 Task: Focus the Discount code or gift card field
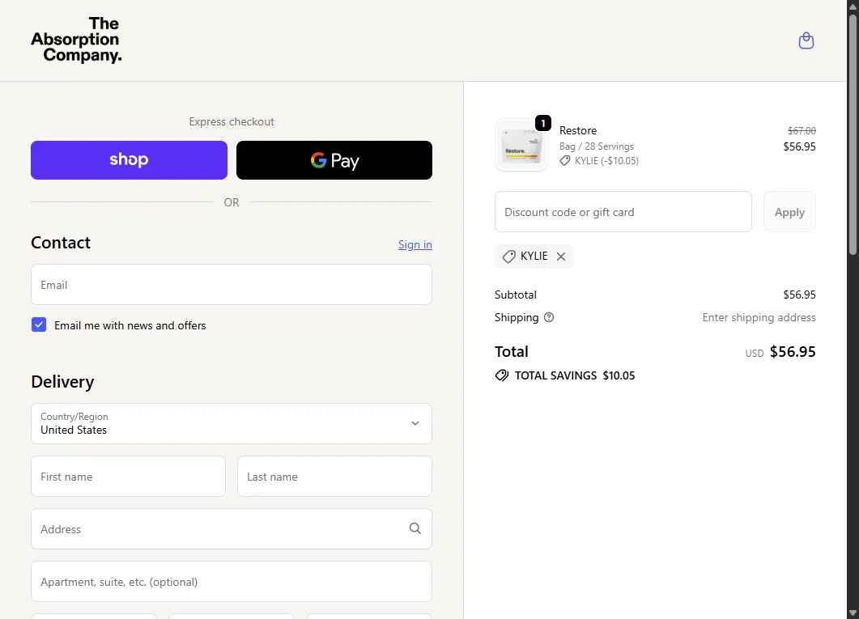tap(623, 212)
